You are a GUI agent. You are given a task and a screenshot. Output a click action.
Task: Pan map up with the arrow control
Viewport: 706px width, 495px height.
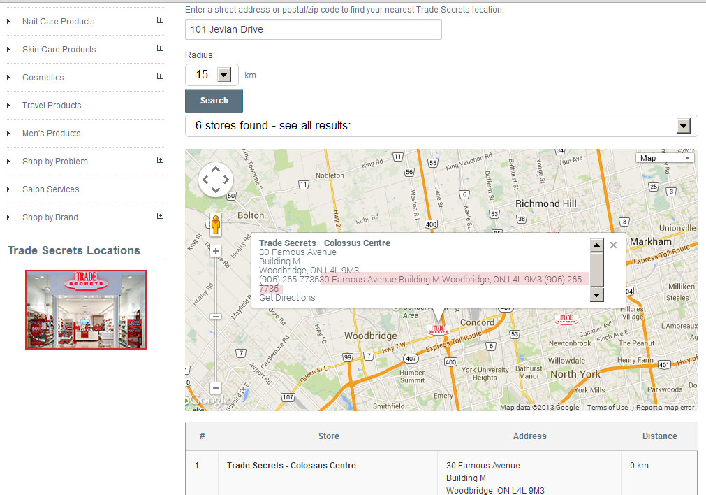click(x=216, y=169)
